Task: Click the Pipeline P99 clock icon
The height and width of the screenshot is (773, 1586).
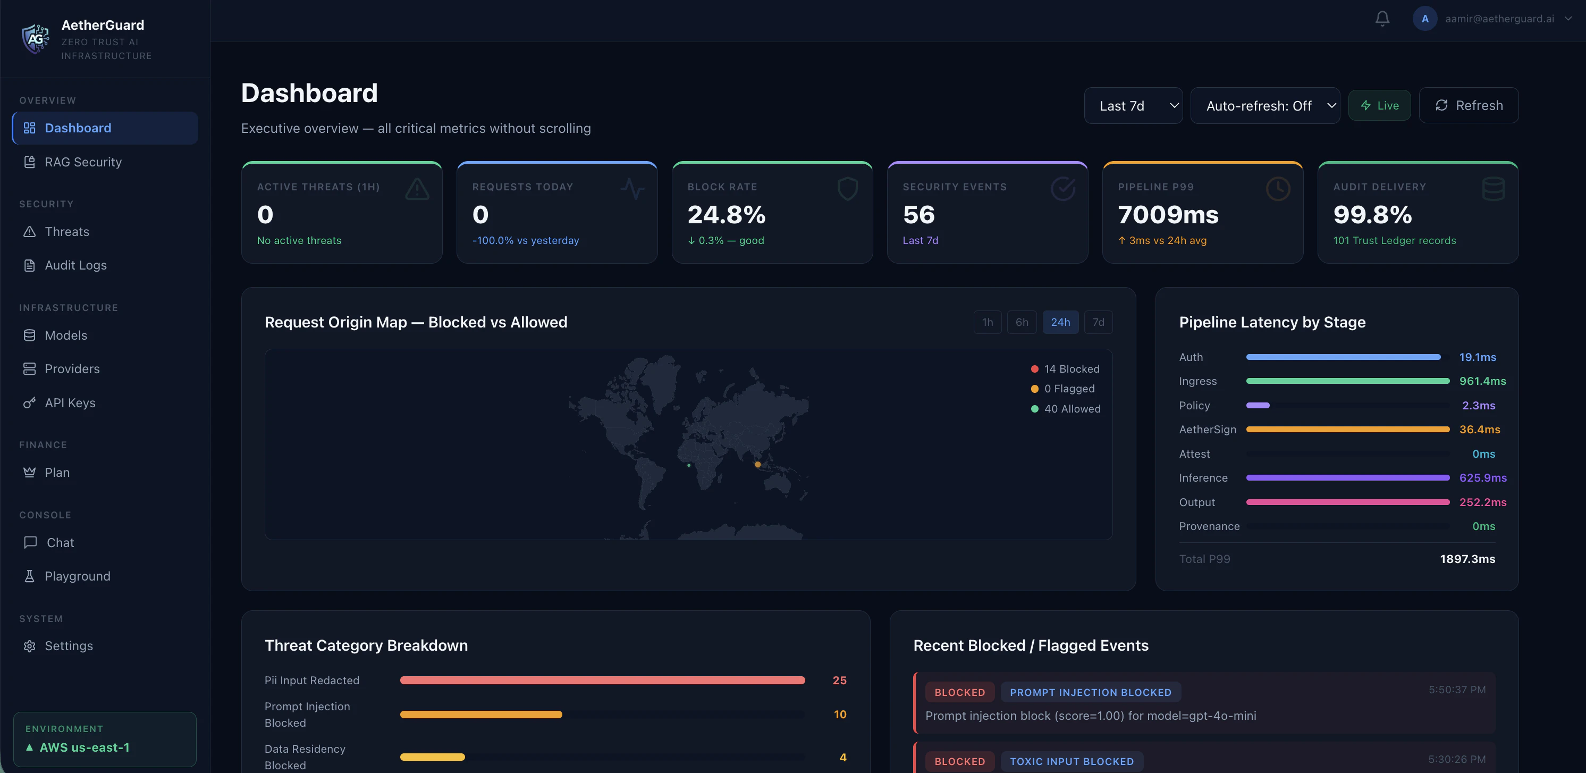Action: tap(1278, 189)
